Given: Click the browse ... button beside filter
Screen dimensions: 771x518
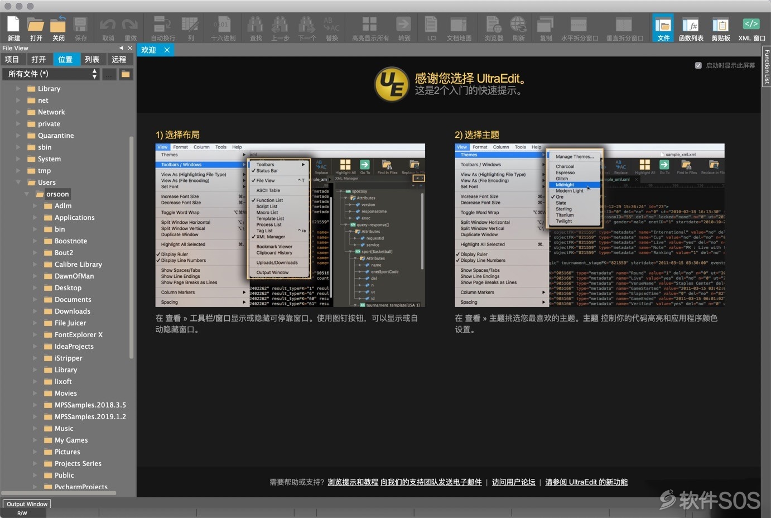Looking at the screenshot, I should point(109,74).
